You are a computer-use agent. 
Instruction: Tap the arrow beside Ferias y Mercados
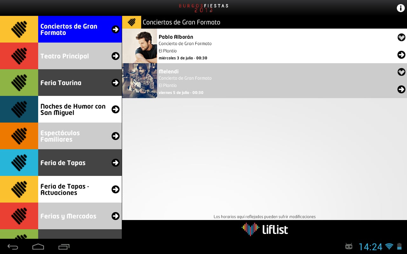pyautogui.click(x=115, y=216)
